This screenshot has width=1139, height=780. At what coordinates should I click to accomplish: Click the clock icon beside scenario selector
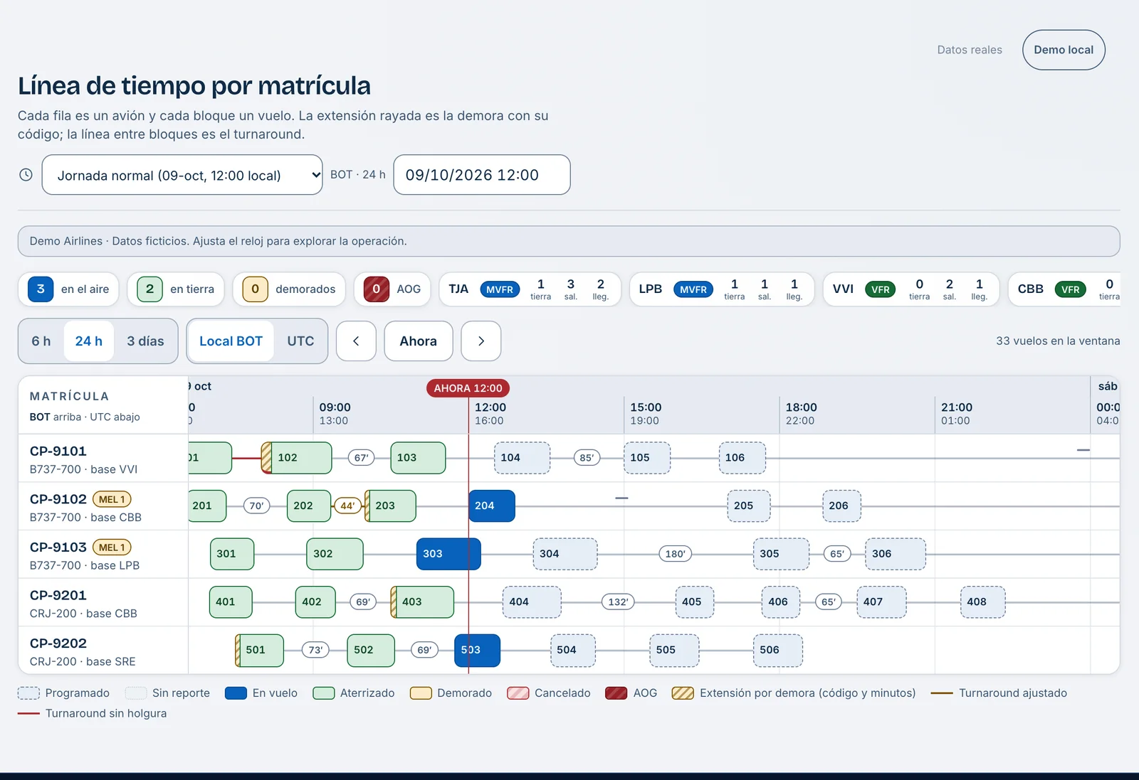tap(26, 175)
